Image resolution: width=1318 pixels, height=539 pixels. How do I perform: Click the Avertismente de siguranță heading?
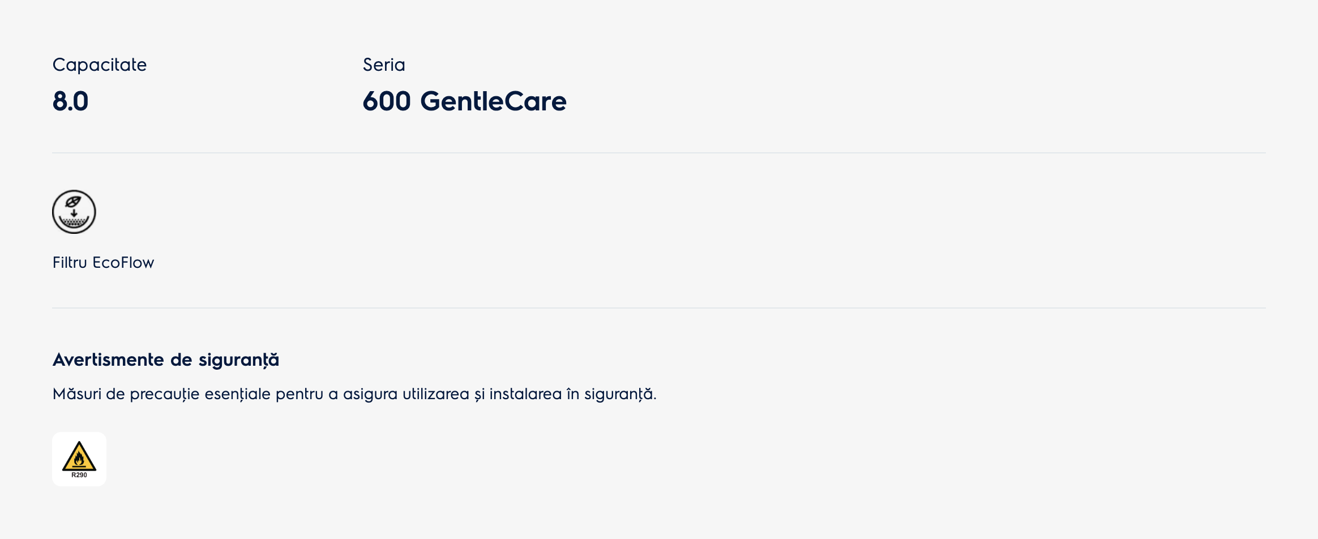tap(166, 360)
